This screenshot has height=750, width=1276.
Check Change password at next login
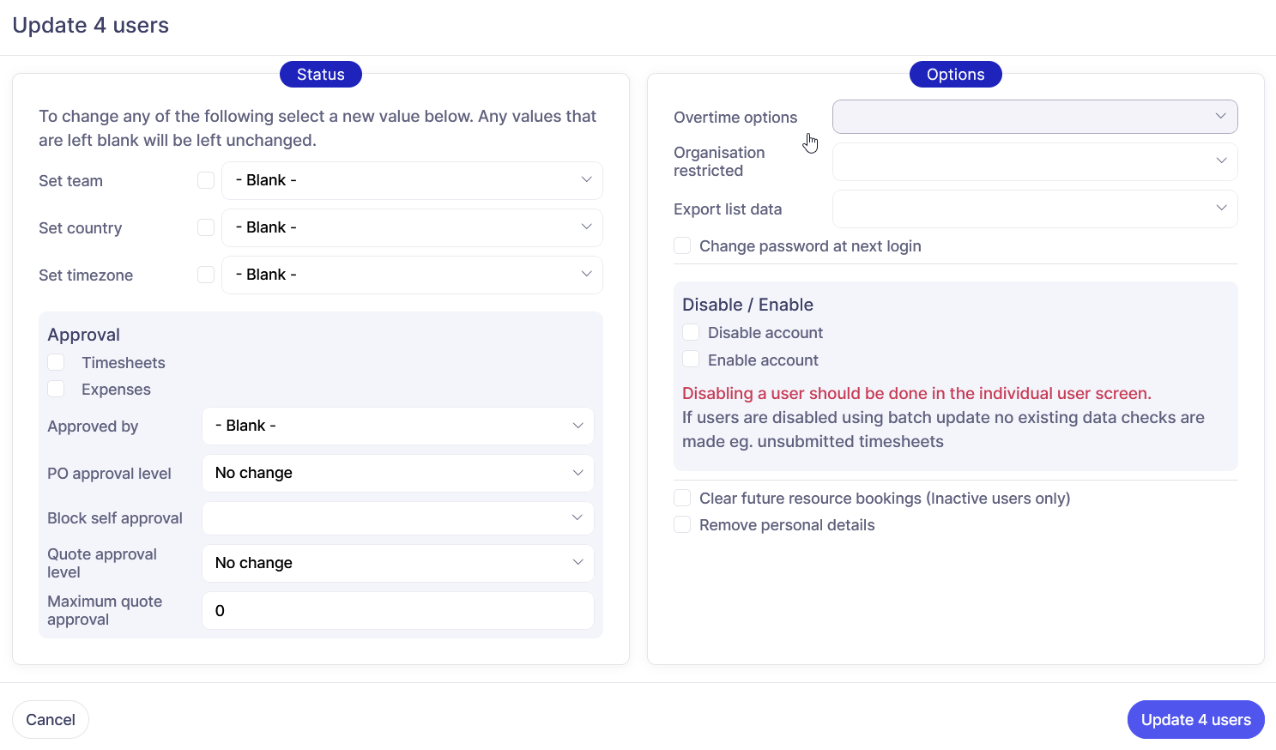click(x=682, y=246)
